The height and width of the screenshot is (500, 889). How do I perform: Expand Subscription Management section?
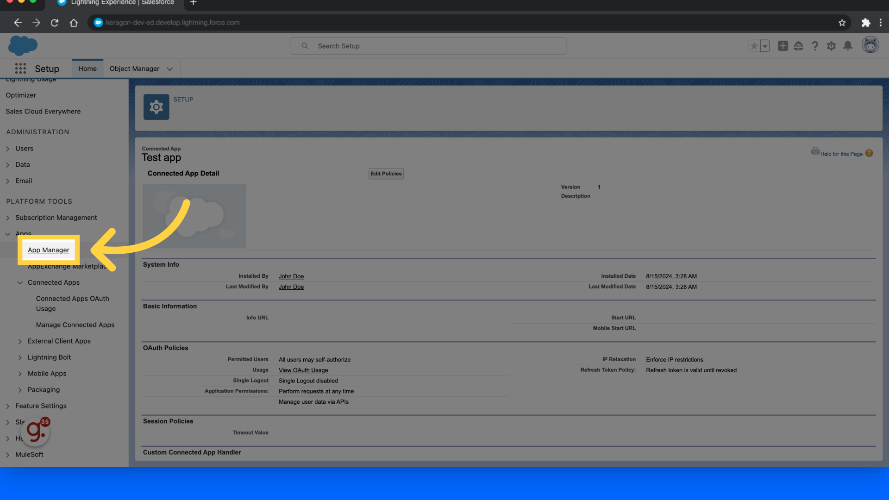[x=7, y=218]
